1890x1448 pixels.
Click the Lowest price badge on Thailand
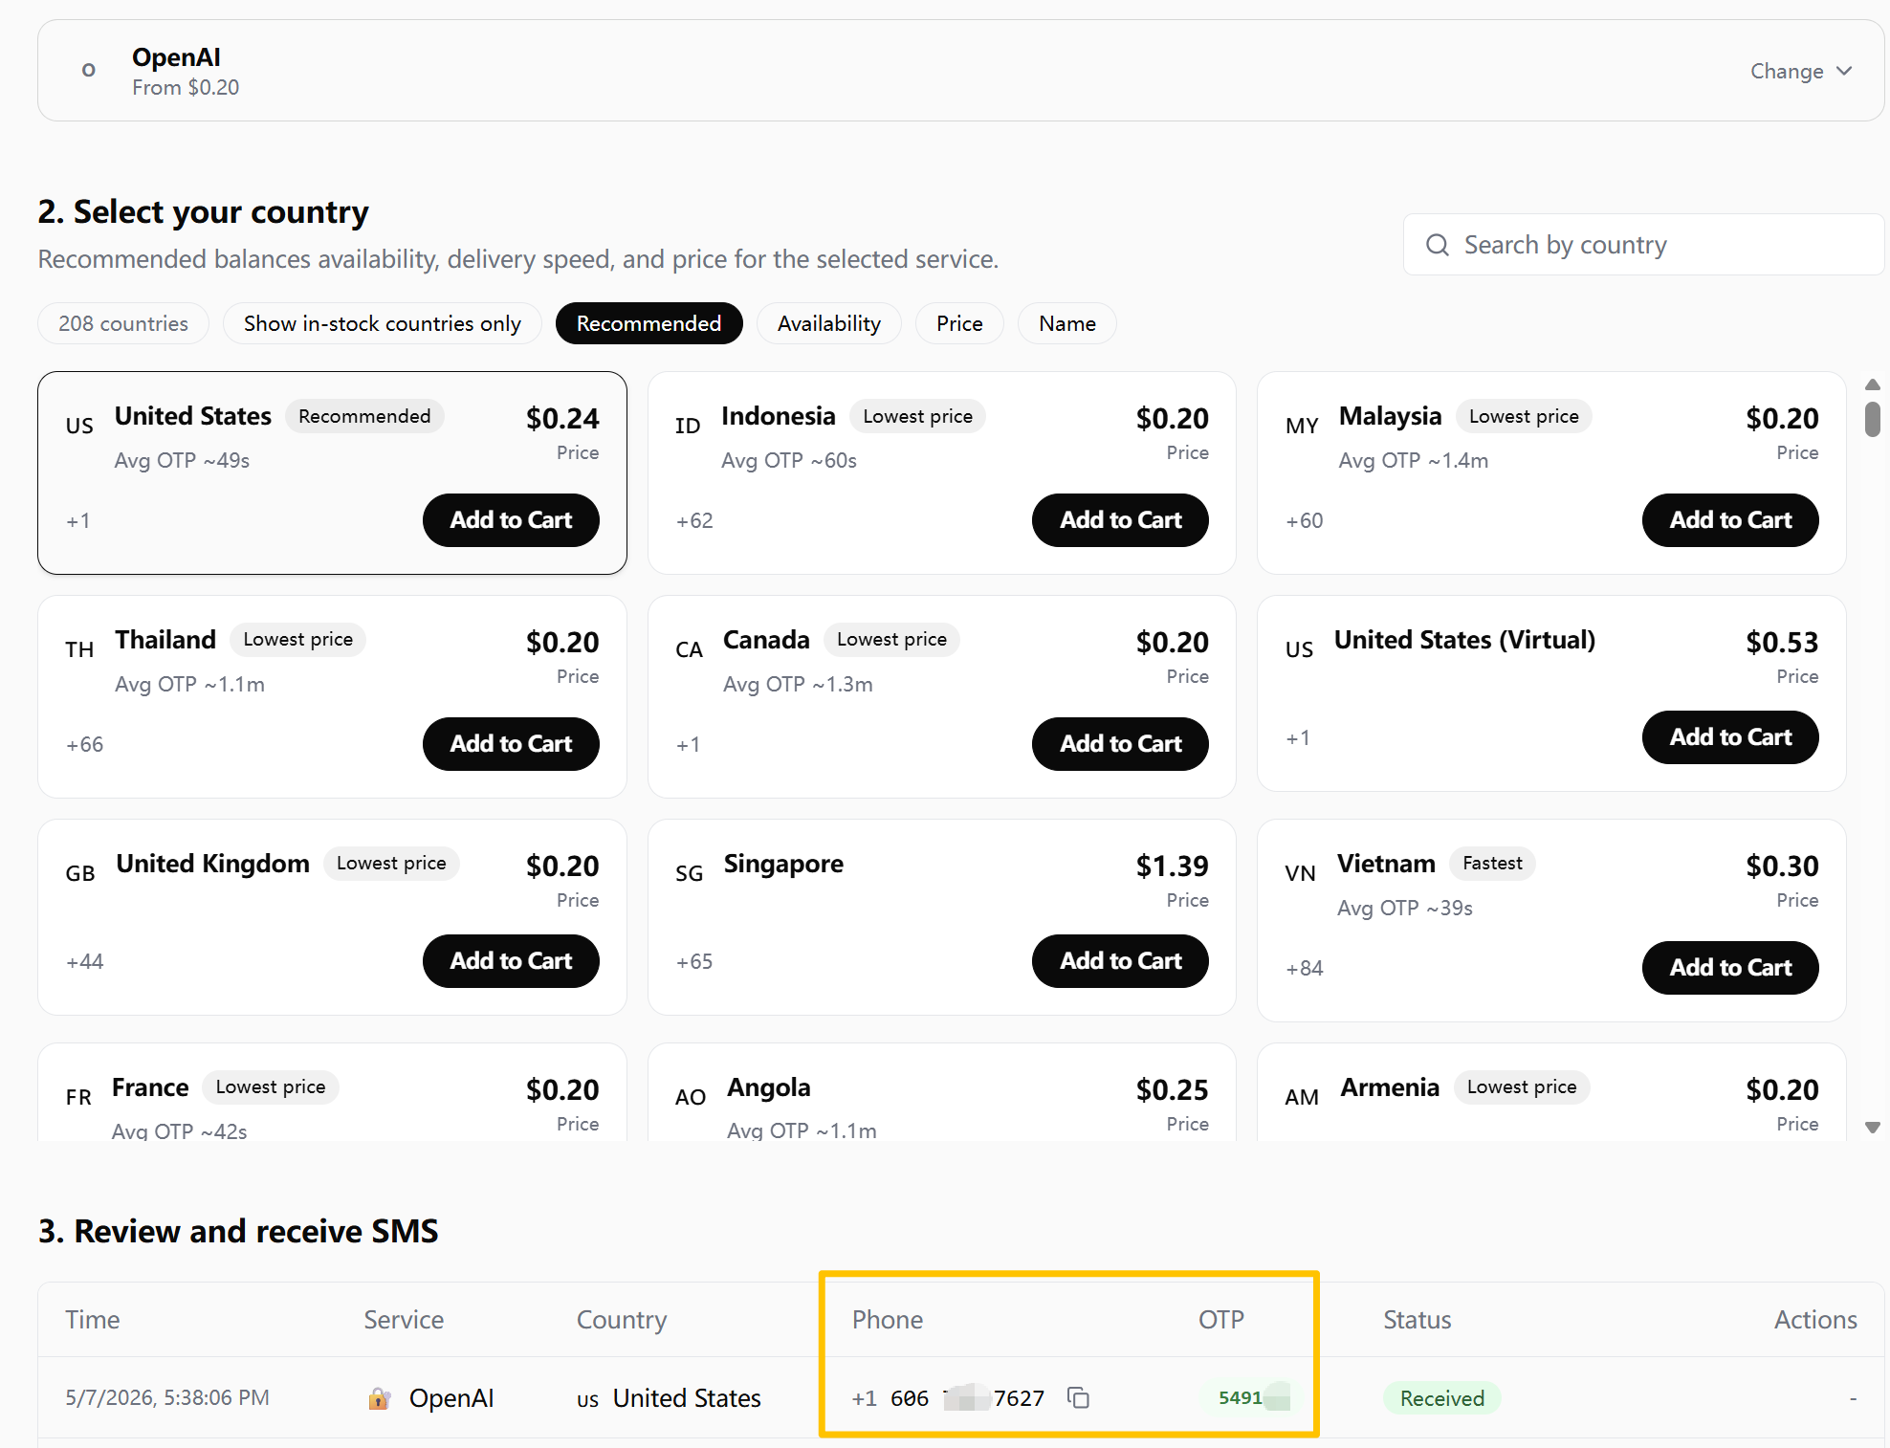[x=297, y=639]
